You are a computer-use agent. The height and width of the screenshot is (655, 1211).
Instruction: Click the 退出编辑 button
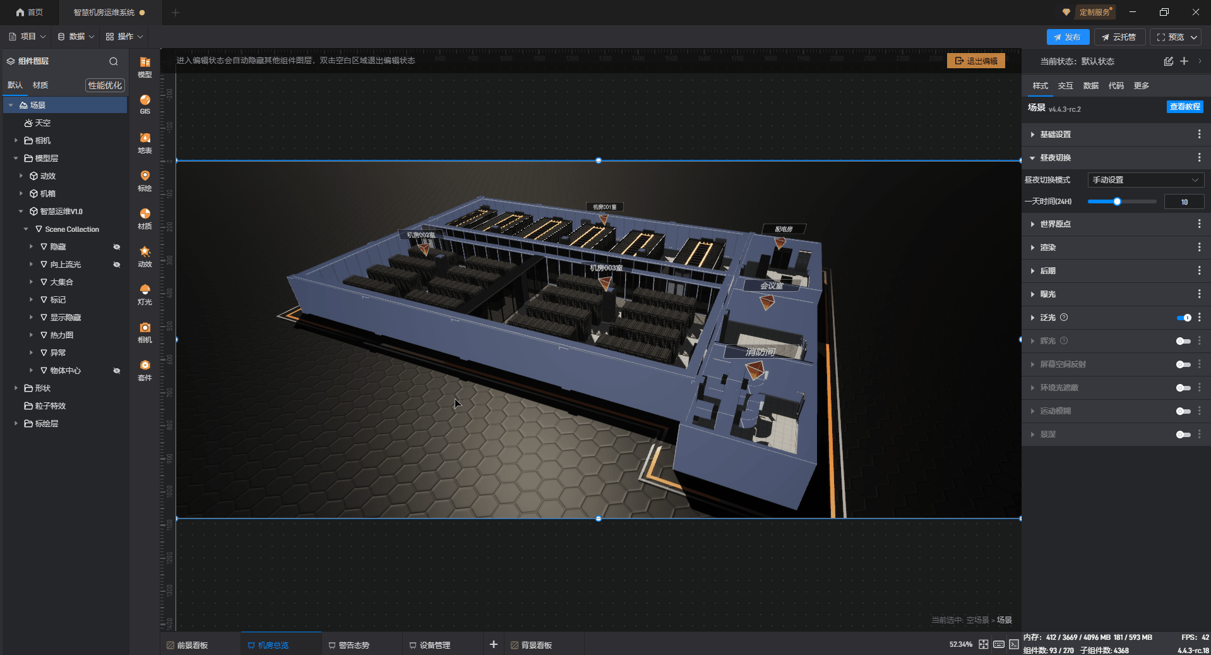click(975, 61)
